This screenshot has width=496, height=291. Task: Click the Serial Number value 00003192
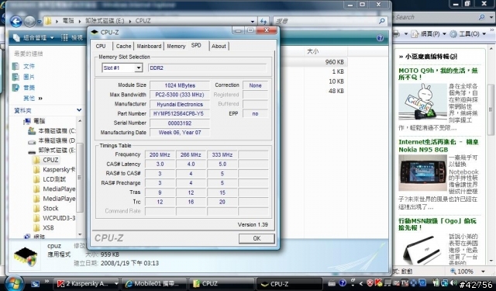click(x=180, y=123)
